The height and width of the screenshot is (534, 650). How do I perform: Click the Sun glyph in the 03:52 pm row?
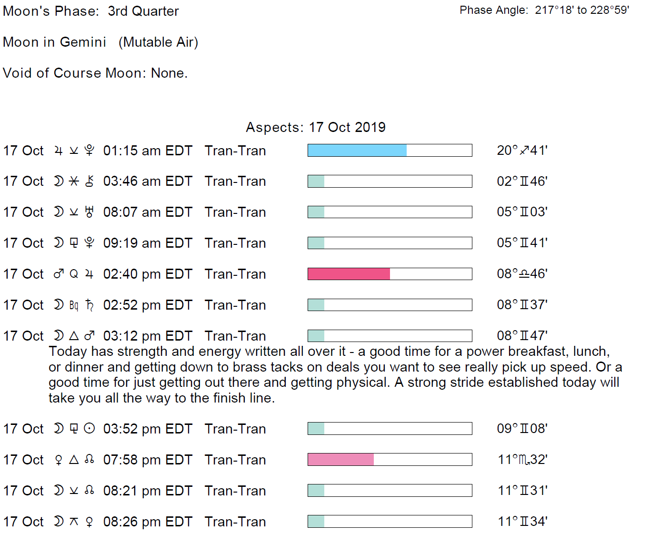(x=89, y=429)
